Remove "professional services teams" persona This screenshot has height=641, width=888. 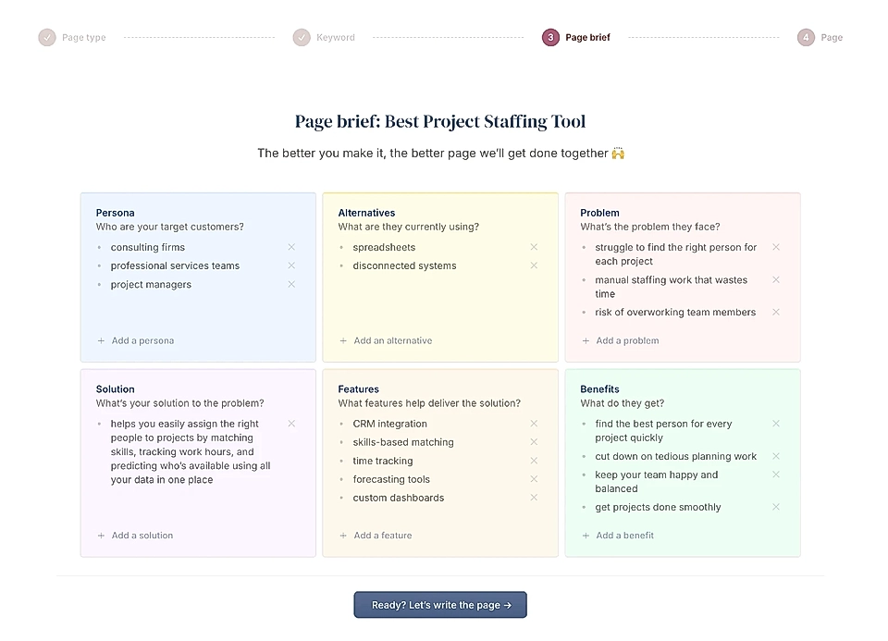point(291,265)
